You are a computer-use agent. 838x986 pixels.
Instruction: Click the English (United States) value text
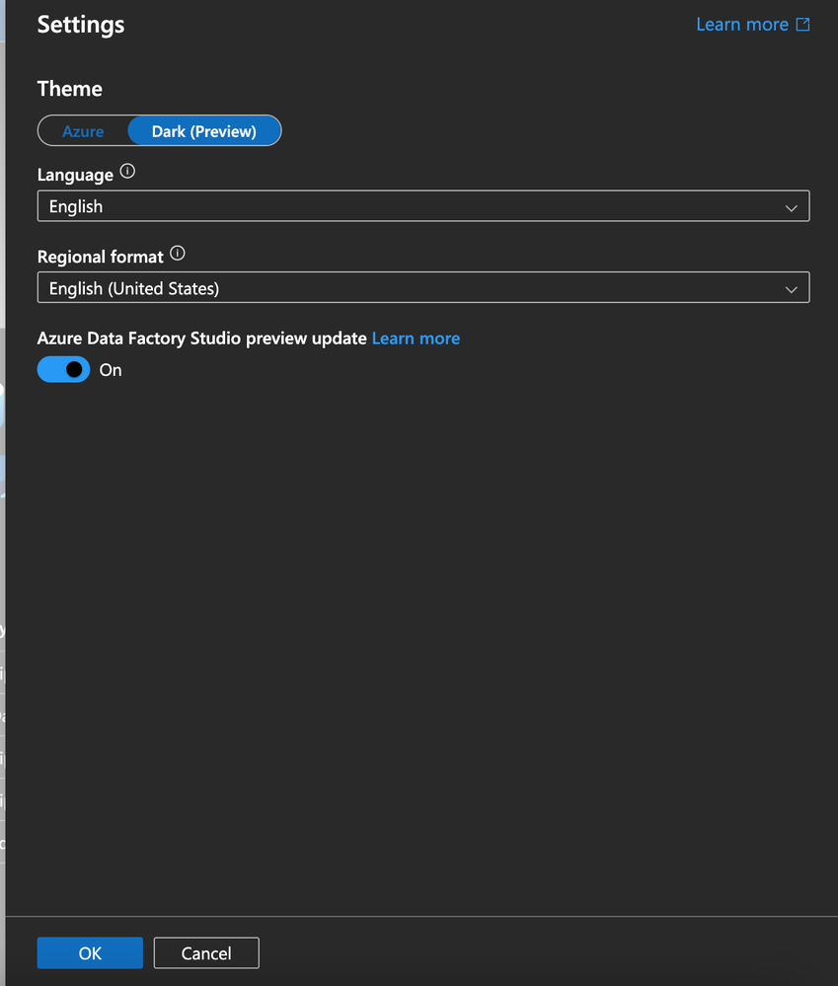134,288
